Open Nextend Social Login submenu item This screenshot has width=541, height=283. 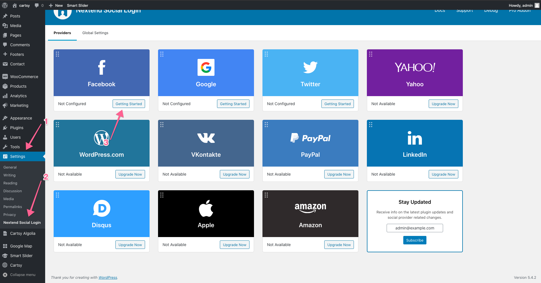[22, 223]
